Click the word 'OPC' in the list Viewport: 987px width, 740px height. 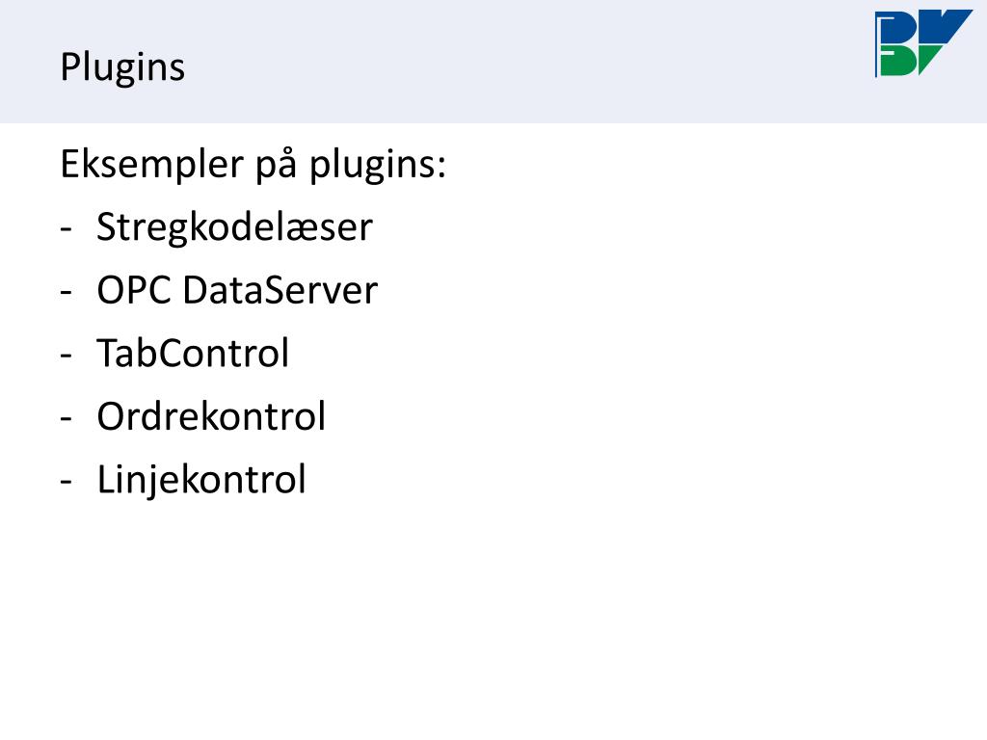pos(134,290)
